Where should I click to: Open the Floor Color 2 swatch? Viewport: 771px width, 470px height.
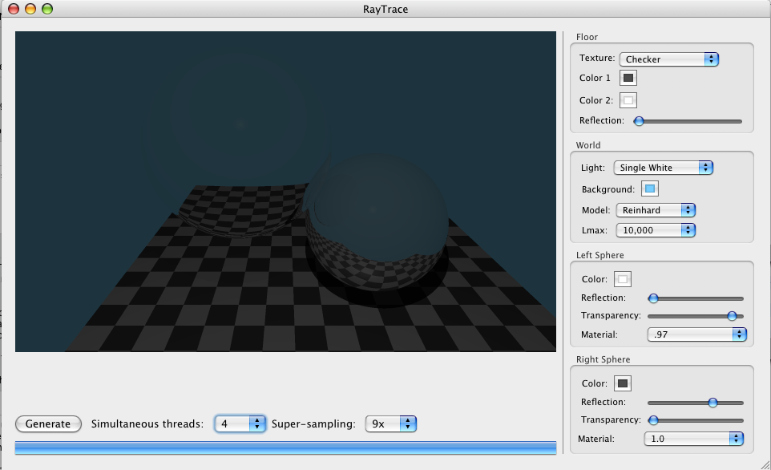coord(628,100)
